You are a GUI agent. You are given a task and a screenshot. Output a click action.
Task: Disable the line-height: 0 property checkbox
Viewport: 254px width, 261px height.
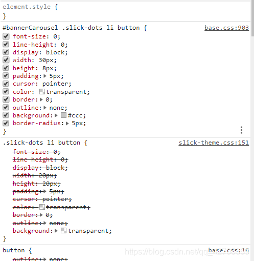pos(6,44)
